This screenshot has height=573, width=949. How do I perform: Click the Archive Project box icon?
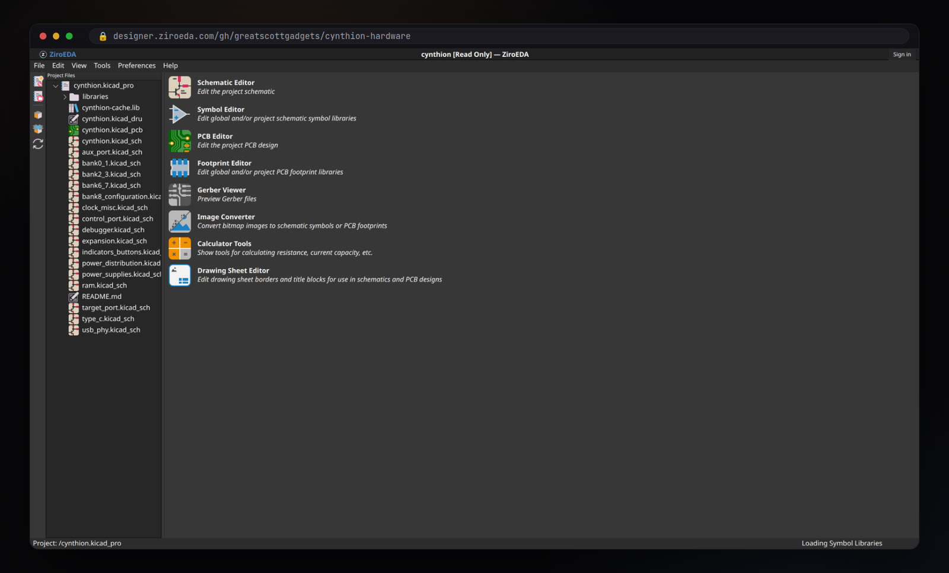click(x=39, y=115)
